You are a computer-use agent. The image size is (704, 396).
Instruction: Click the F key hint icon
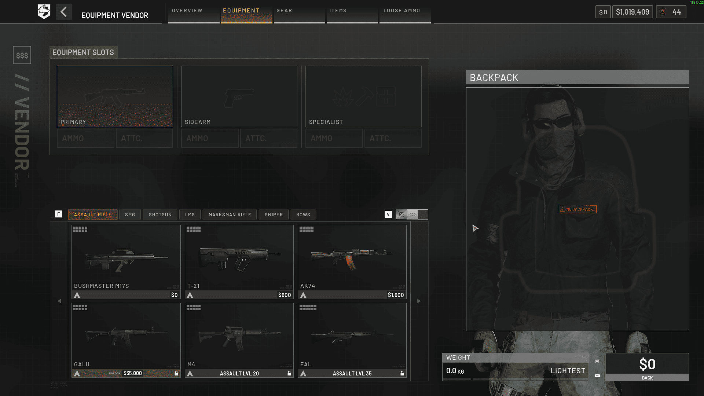point(59,214)
